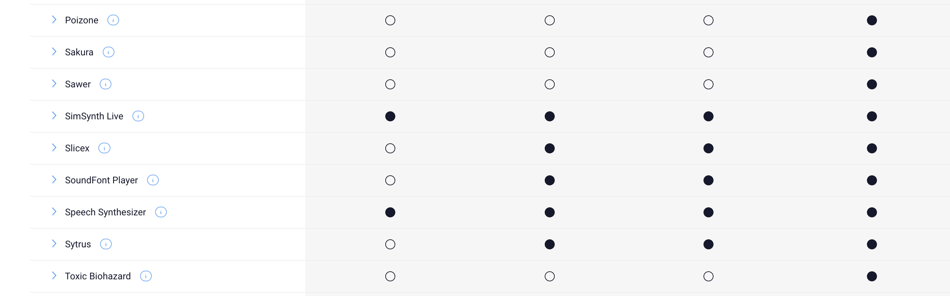
Task: Show info for SimSynth Live
Action: tap(138, 116)
